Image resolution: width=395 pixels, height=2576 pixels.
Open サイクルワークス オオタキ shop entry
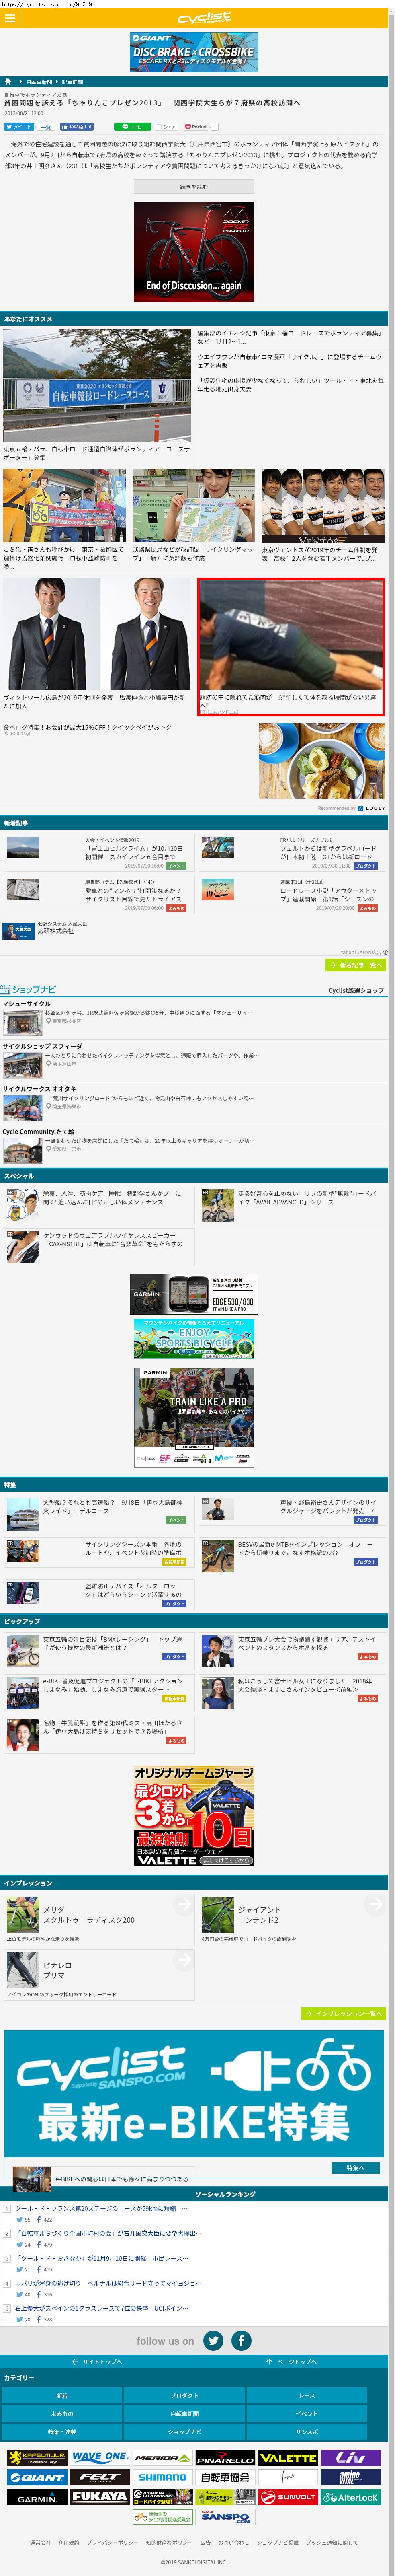click(194, 1102)
